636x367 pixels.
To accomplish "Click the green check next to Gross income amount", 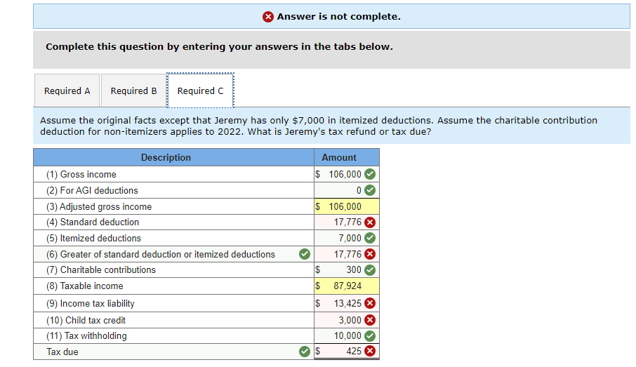I will pos(369,174).
